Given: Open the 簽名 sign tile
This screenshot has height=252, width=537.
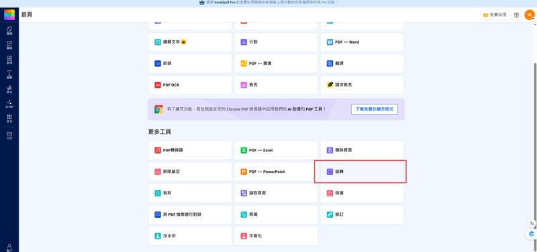Looking at the screenshot, I should [x=276, y=85].
